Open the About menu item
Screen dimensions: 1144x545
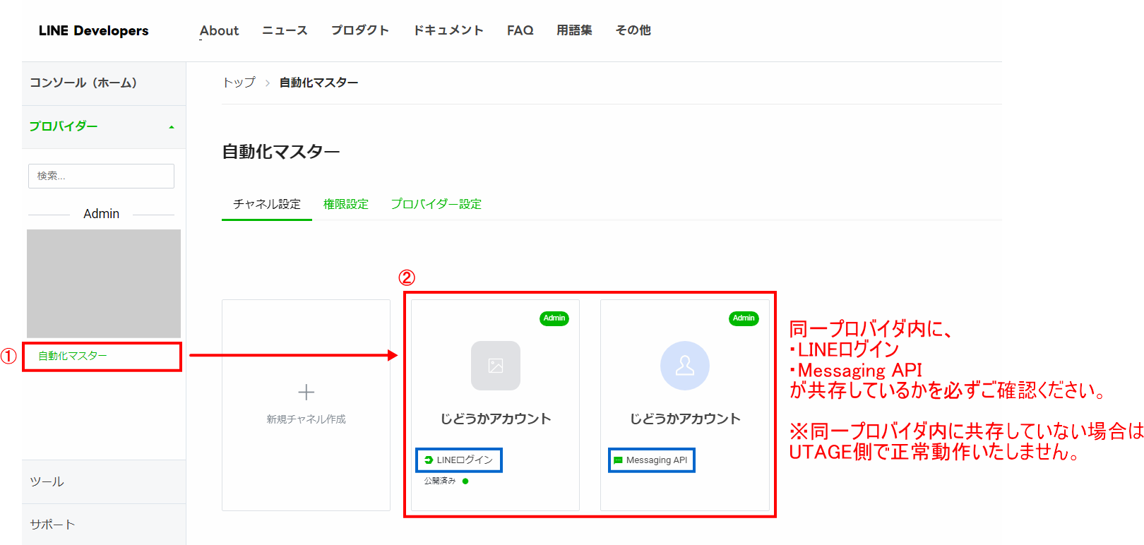pyautogui.click(x=219, y=30)
